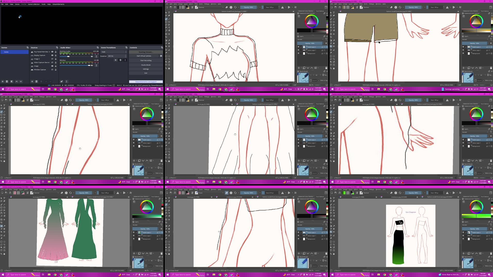
Task: Open workspace chooser icon in turtleneck Krita window
Action: tap(326, 7)
